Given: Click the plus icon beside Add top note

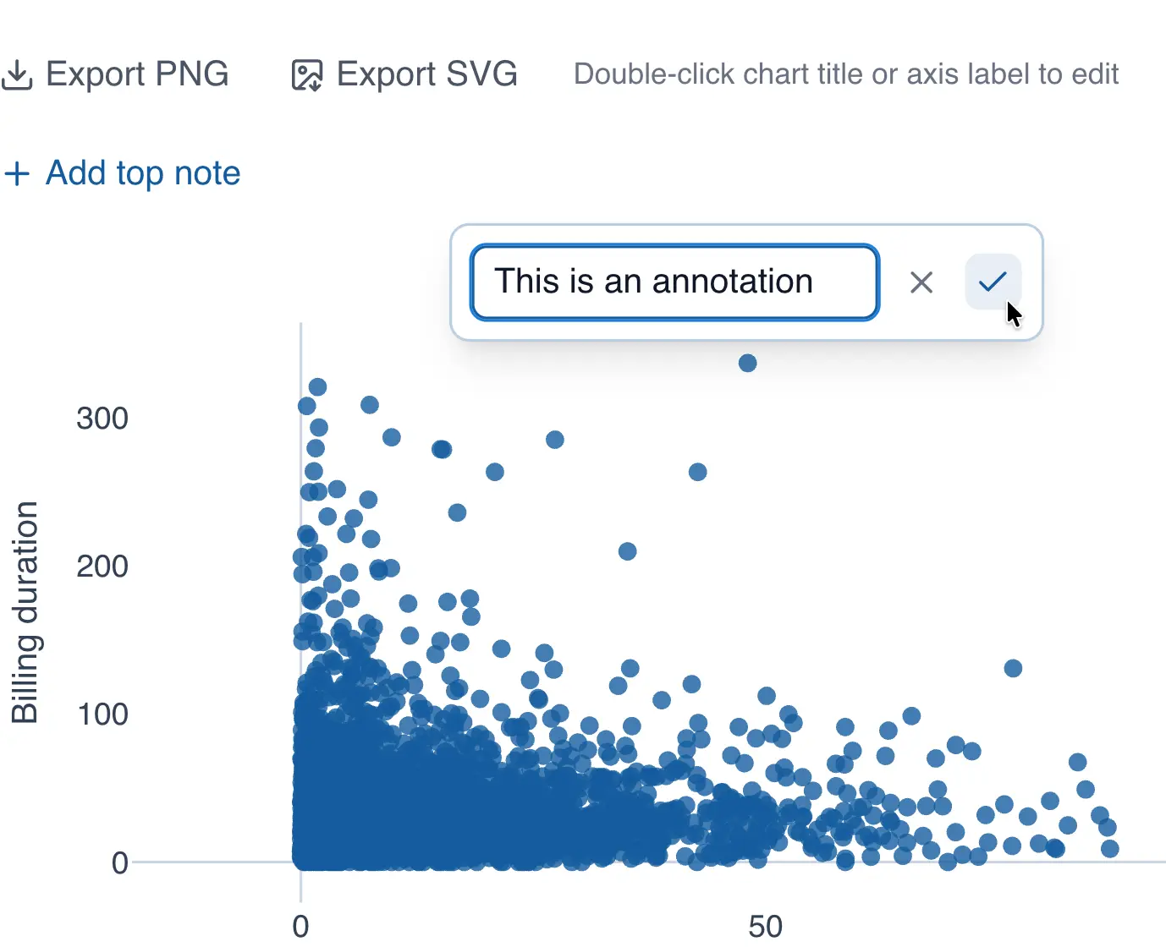Looking at the screenshot, I should coord(17,174).
